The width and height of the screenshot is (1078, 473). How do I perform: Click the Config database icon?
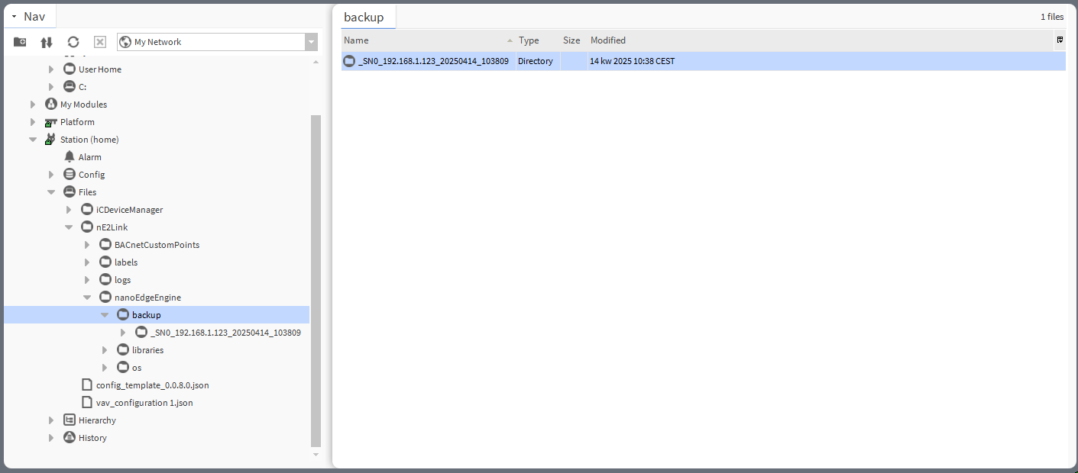pos(70,174)
